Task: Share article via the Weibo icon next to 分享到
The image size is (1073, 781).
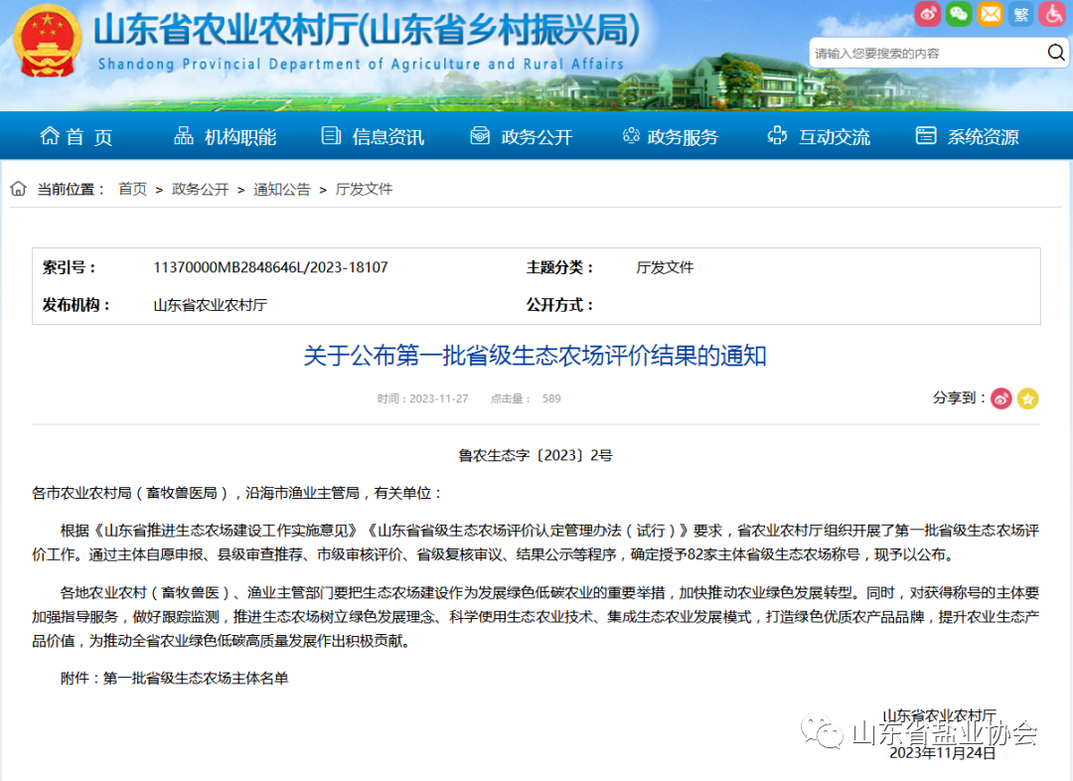Action: coord(1000,397)
